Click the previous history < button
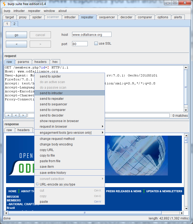The width and height of the screenshot is (193, 224). pos(16,44)
